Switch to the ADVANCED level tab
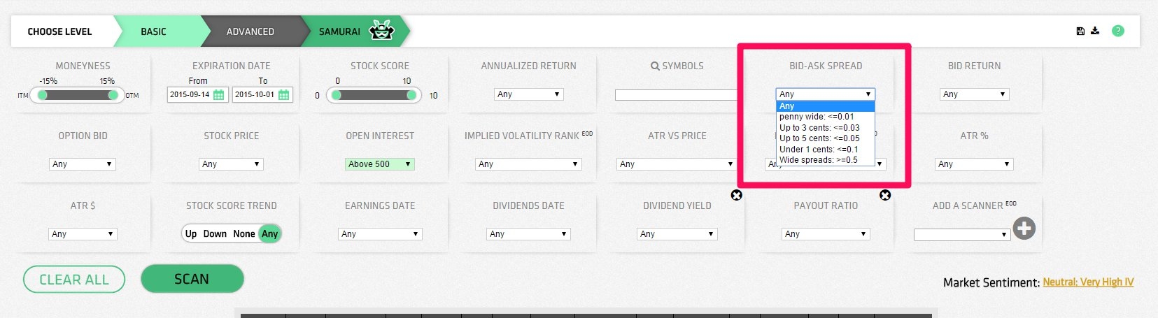Screen dimensions: 1158x318 tap(250, 31)
